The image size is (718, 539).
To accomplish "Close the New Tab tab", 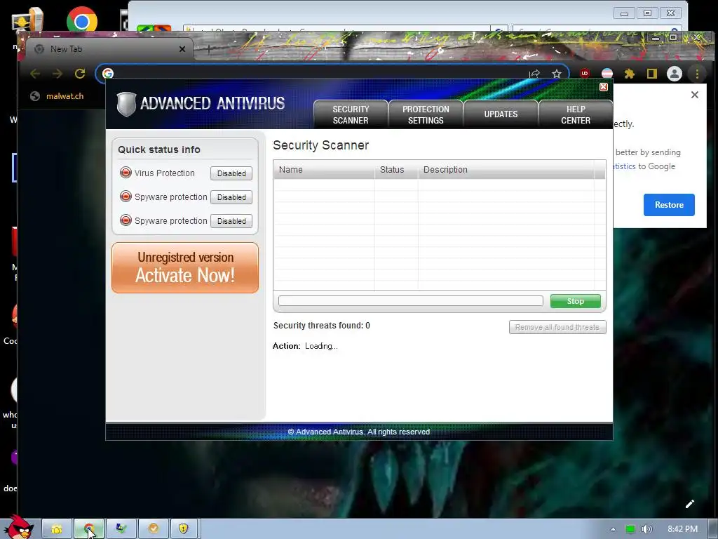I will pos(182,49).
